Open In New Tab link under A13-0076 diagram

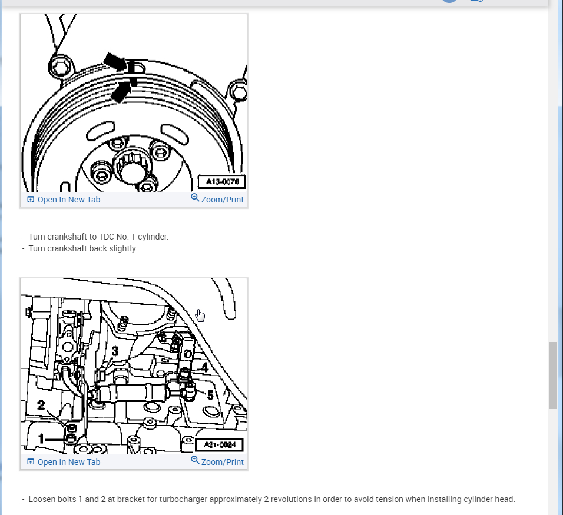click(64, 200)
